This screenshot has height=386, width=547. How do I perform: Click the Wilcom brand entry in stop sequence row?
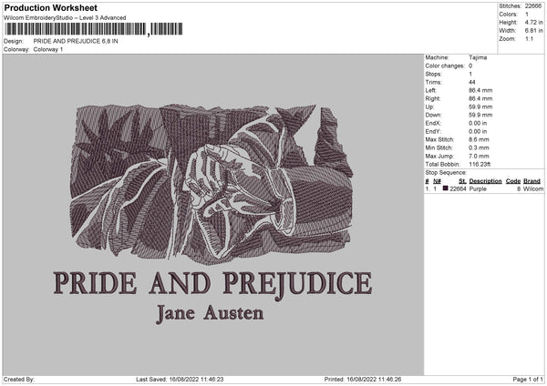pos(533,188)
